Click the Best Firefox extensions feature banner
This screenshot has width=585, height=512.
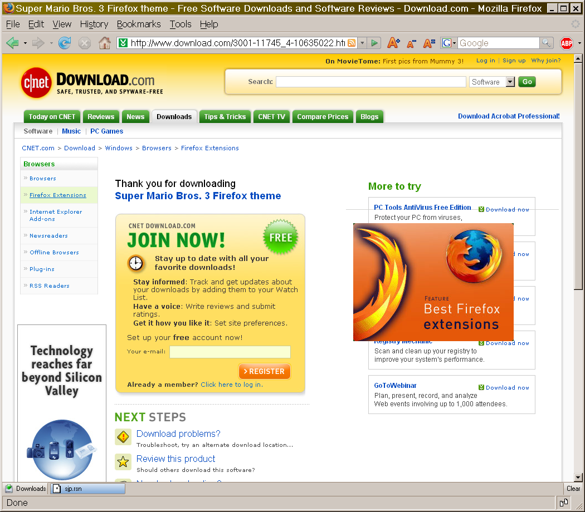click(x=433, y=282)
